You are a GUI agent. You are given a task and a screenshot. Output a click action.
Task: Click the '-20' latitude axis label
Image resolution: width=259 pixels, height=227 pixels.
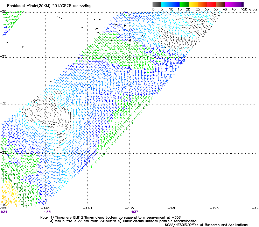(3, 11)
